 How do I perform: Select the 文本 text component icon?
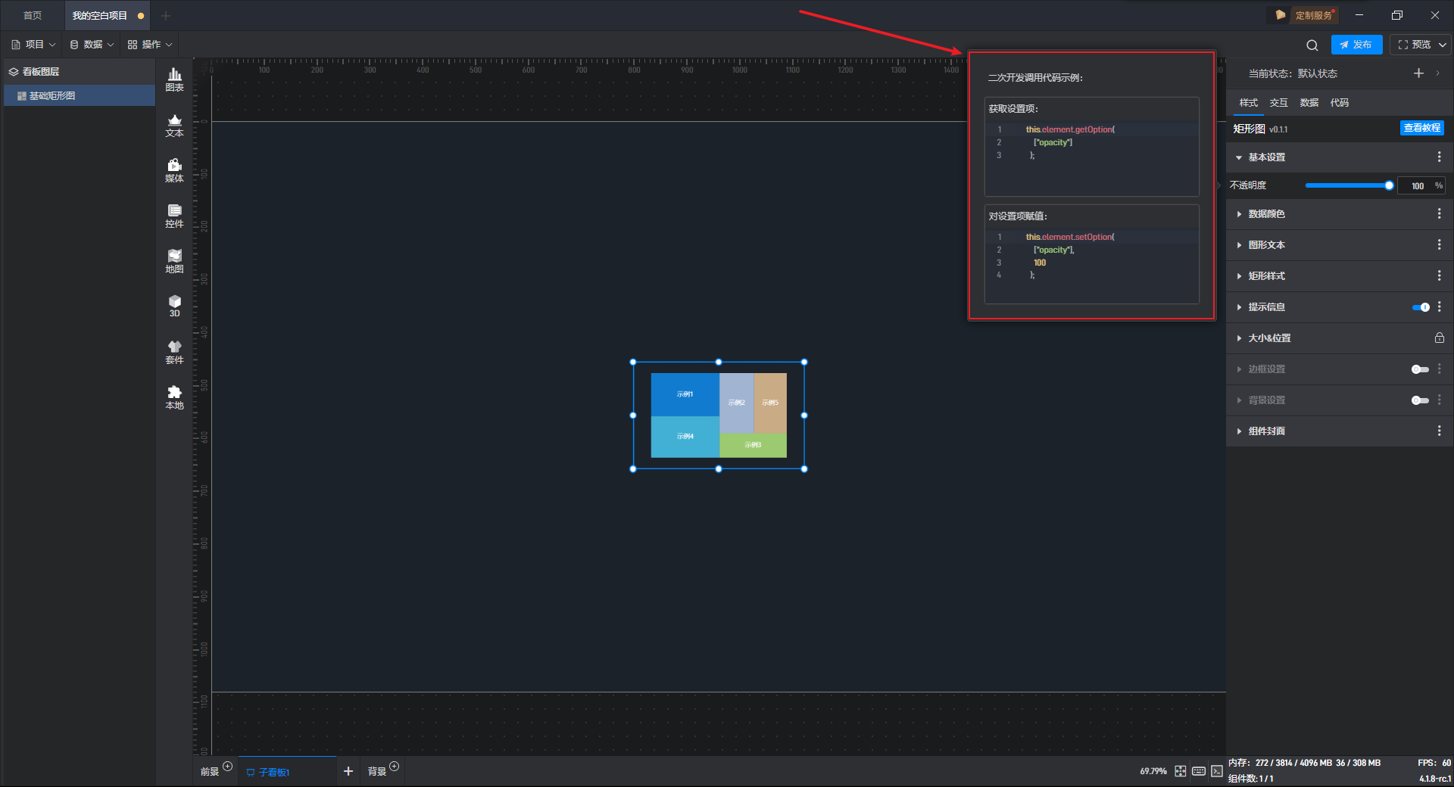point(174,125)
